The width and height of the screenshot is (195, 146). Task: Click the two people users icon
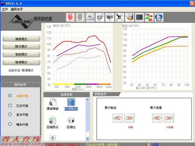coord(149,17)
